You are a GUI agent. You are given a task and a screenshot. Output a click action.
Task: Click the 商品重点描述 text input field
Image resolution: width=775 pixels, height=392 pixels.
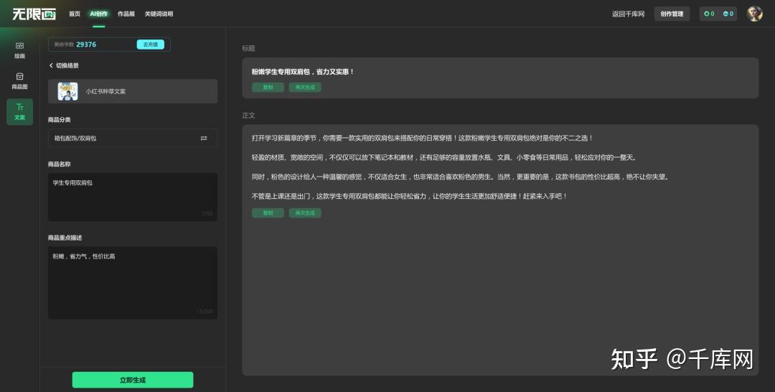tap(133, 282)
